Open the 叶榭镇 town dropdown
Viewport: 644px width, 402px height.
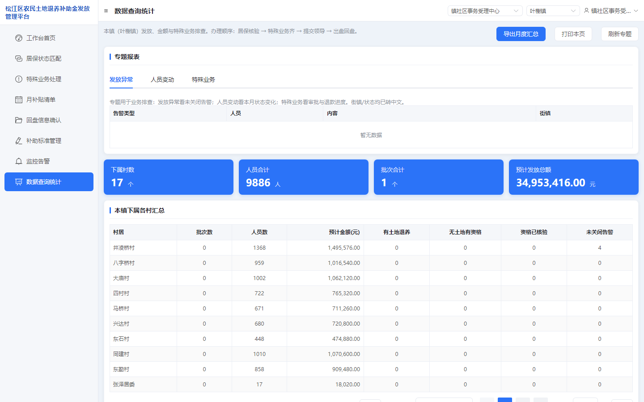tap(553, 11)
